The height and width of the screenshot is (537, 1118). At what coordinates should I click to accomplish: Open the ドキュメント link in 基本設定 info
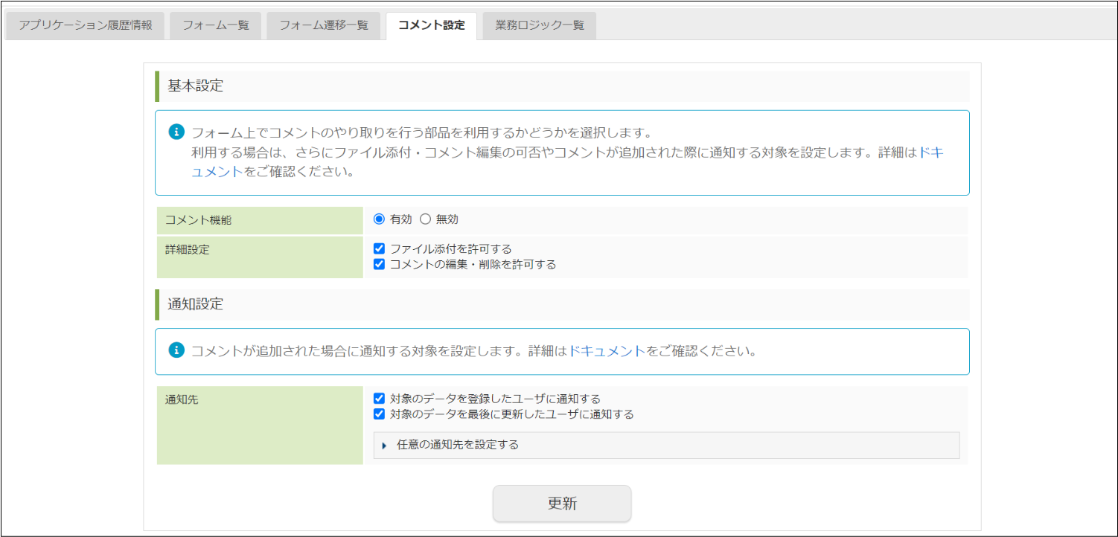[931, 152]
